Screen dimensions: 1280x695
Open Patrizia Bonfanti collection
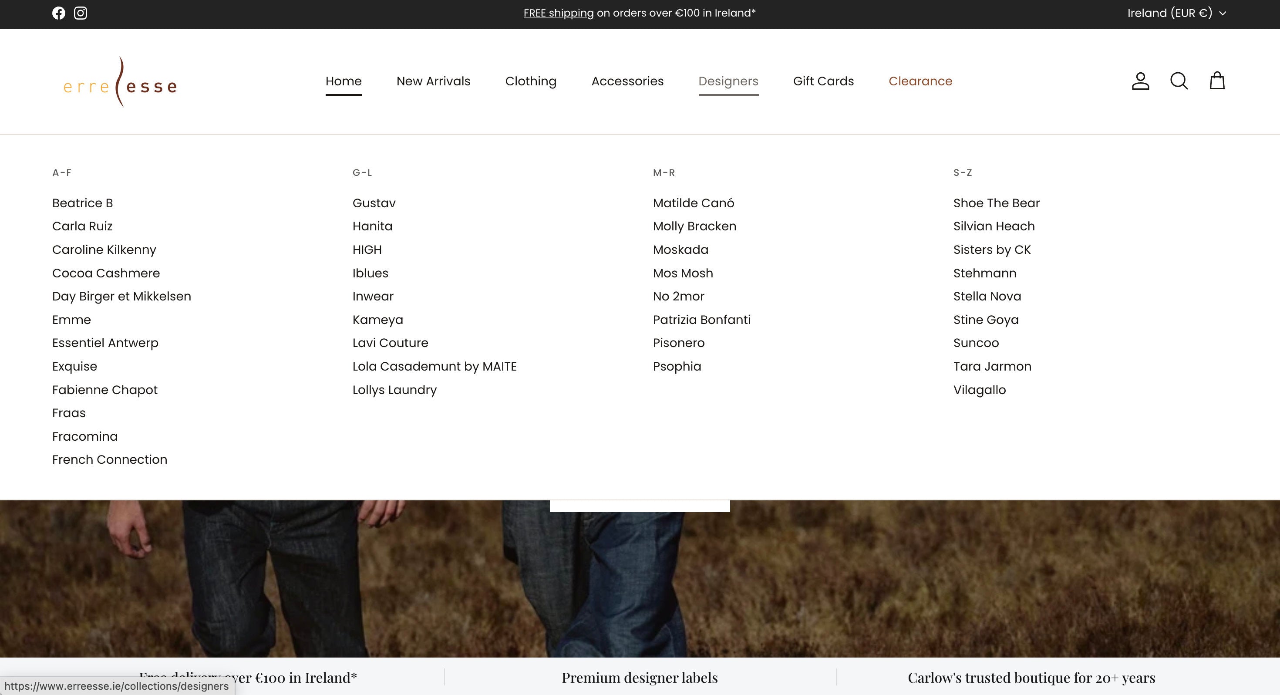pos(702,320)
